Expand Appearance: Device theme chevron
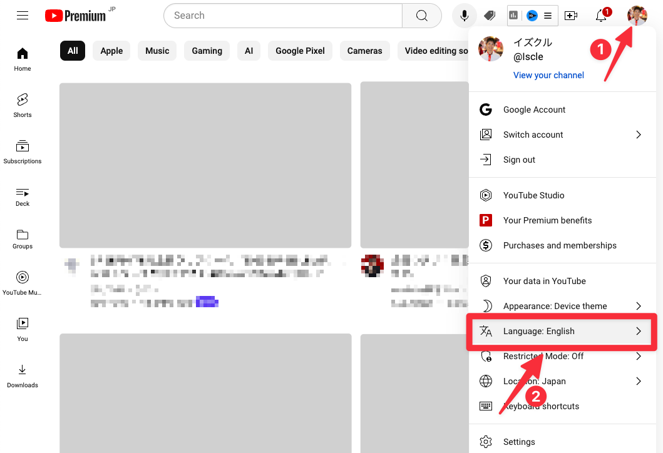 point(639,306)
